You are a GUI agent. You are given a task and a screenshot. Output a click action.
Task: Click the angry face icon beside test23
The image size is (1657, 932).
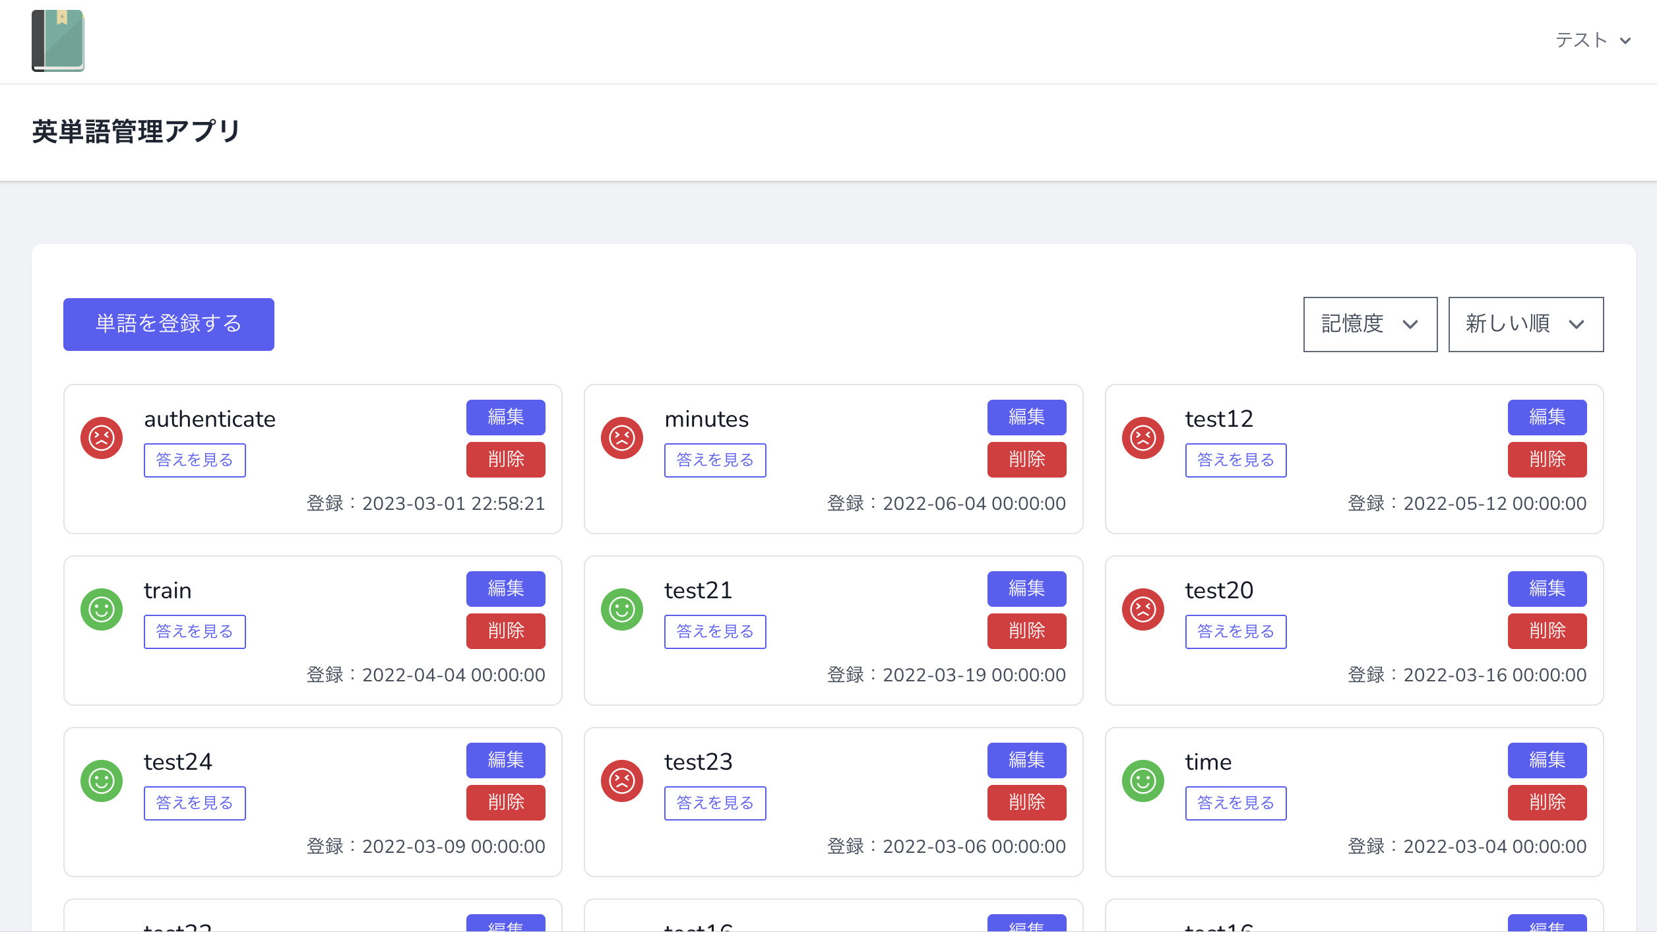pos(622,781)
